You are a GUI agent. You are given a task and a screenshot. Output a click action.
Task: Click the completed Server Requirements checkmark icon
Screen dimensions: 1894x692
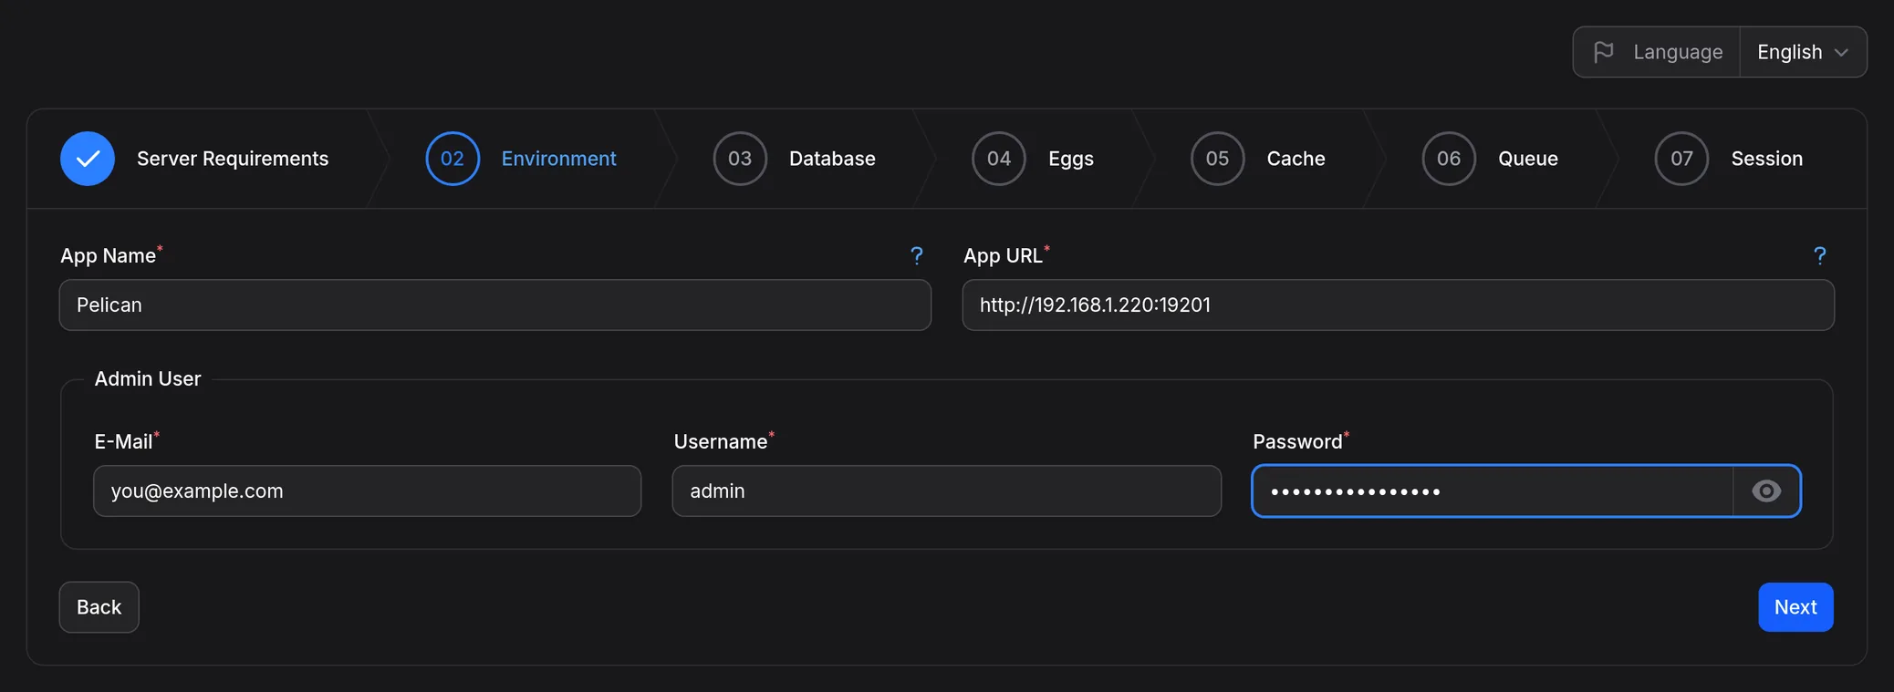(x=88, y=159)
